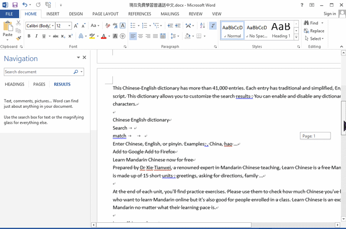Click the vertical scrollbar down arrow
Screen dimensions: 346x229
343,219
